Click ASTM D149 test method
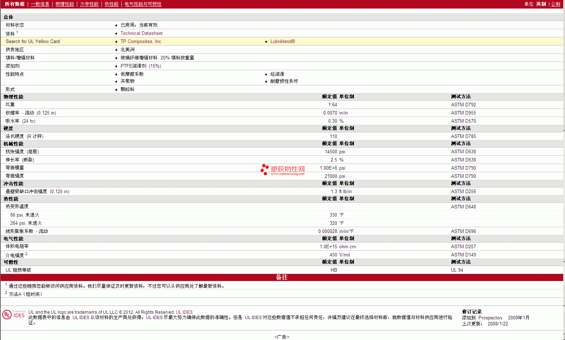This screenshot has width=565, height=340. tap(463, 255)
